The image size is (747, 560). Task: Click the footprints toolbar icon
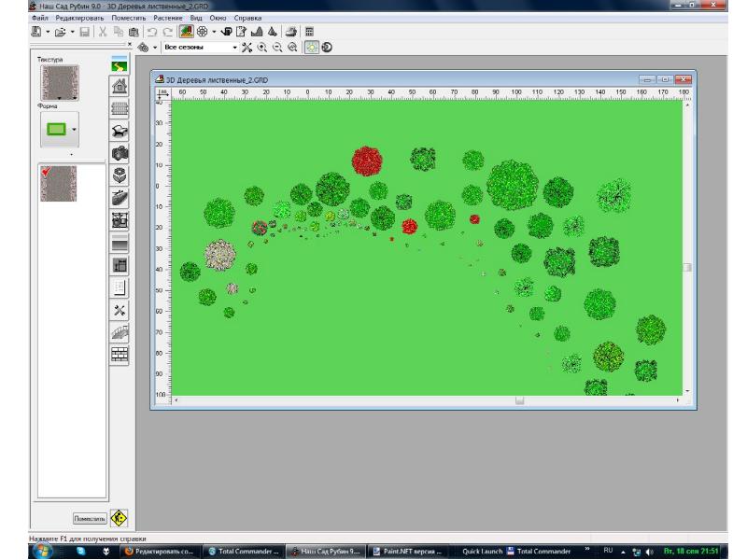coord(143,48)
